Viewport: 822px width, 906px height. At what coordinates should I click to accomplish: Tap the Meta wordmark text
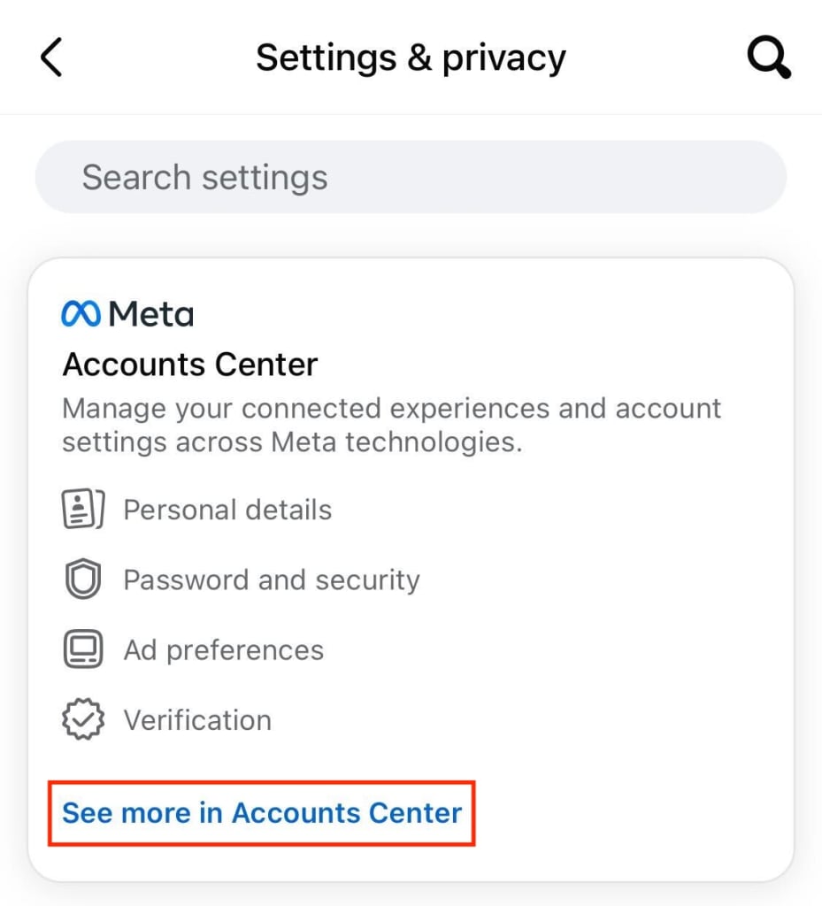coord(150,314)
